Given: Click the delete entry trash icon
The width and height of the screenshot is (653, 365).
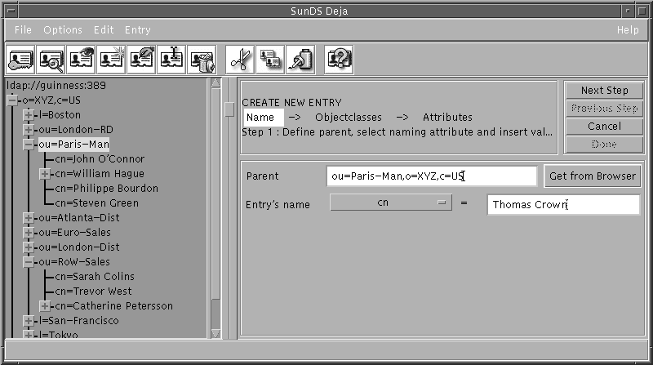Looking at the screenshot, I should tap(202, 60).
